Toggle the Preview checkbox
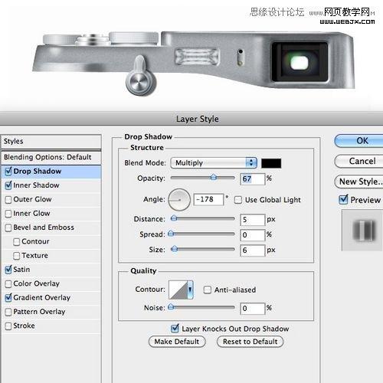The image size is (383, 383). (x=343, y=199)
